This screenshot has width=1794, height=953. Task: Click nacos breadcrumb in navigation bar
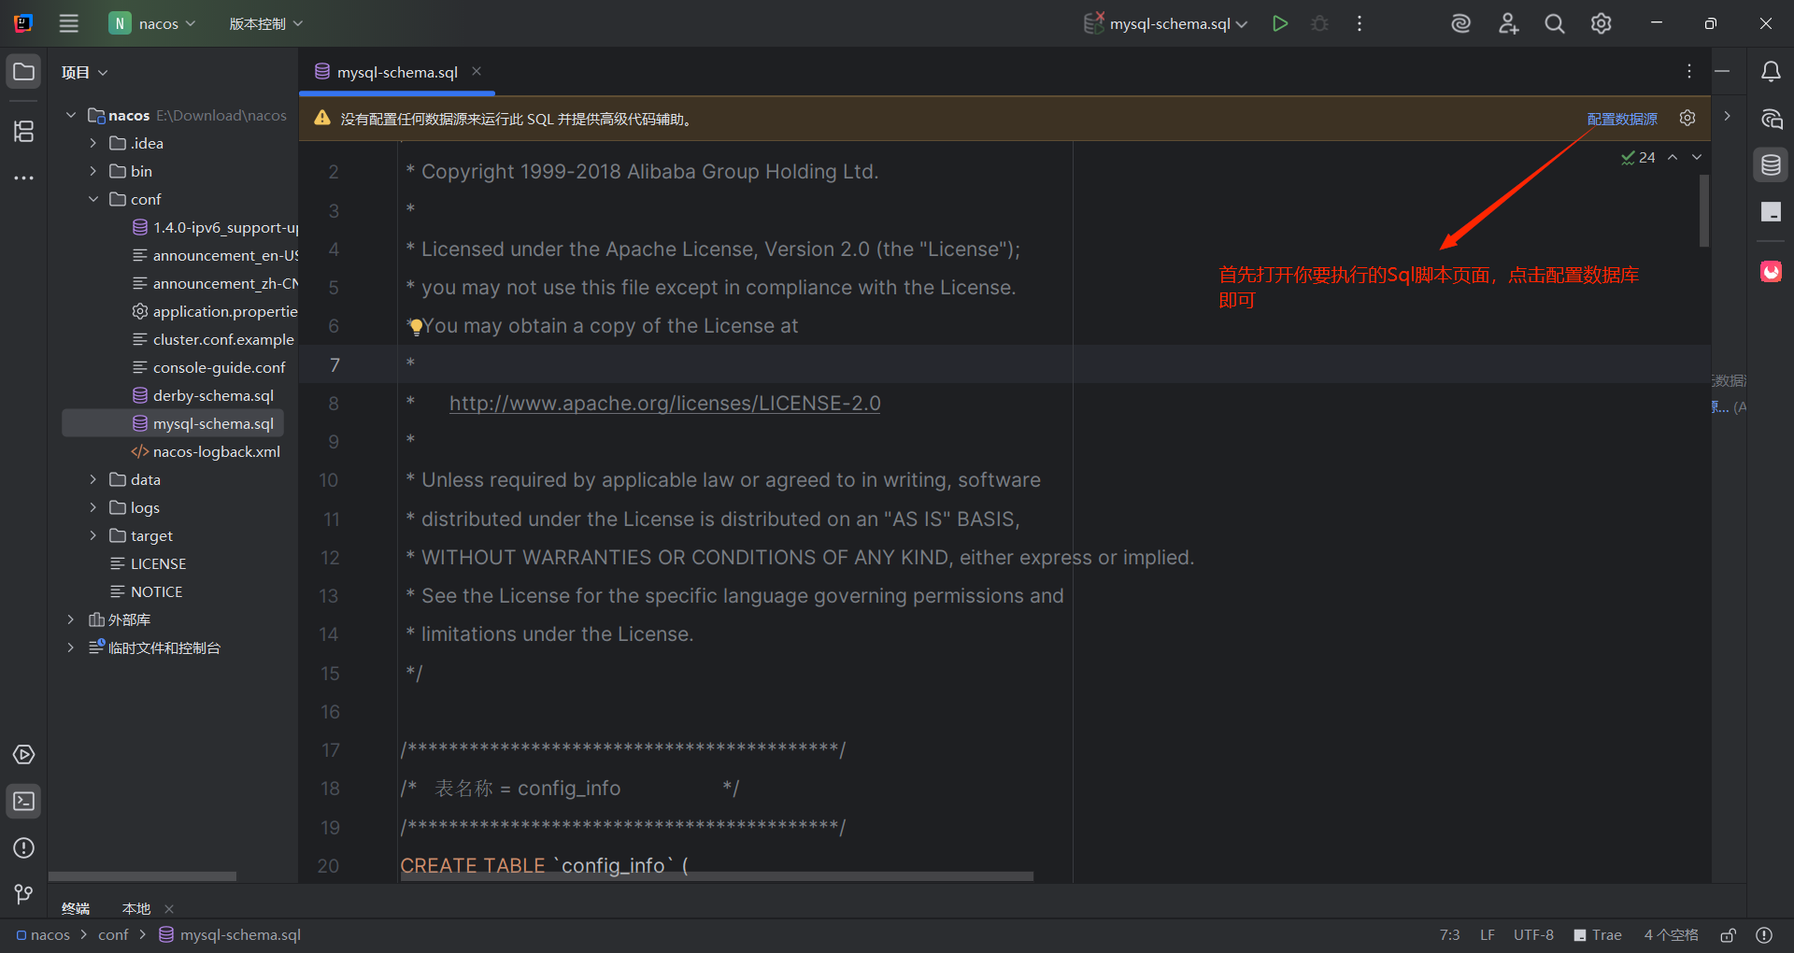[43, 935]
